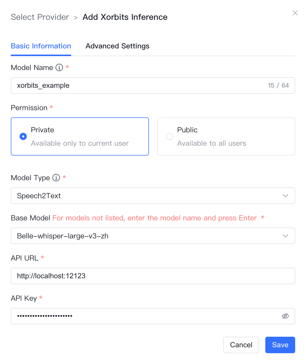Close the Add Xorbits Inference dialog

[295, 13]
